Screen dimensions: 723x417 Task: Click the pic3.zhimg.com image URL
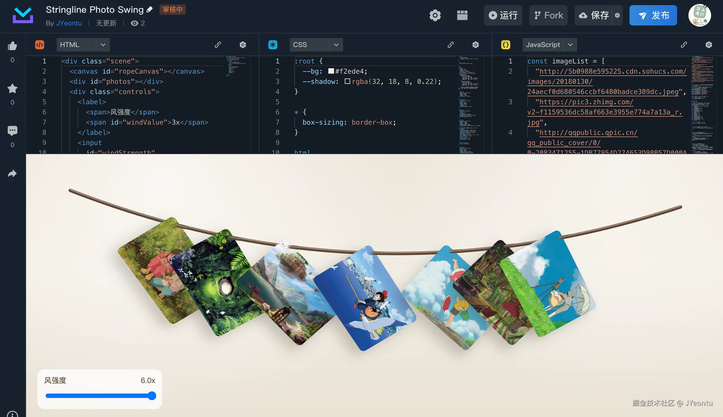coord(605,112)
